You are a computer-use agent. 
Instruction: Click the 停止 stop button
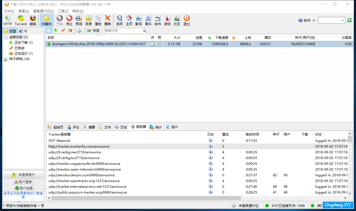click(x=69, y=20)
